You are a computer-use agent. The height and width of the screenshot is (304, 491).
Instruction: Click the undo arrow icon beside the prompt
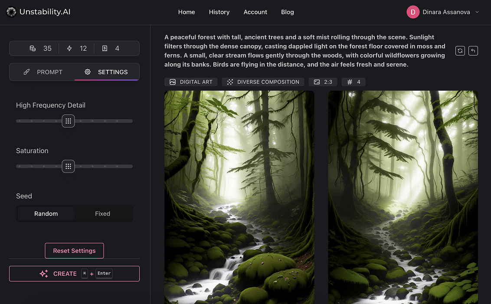point(473,51)
